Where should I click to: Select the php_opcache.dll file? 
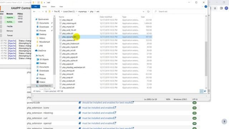pyautogui.click(x=105, y=37)
